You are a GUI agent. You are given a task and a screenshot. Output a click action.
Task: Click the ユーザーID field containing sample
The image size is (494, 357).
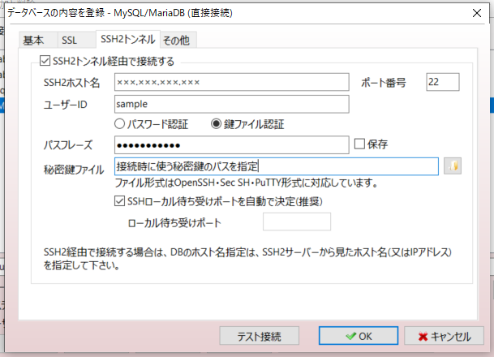coord(231,105)
